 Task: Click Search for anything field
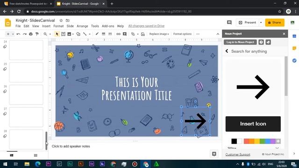click(249, 51)
